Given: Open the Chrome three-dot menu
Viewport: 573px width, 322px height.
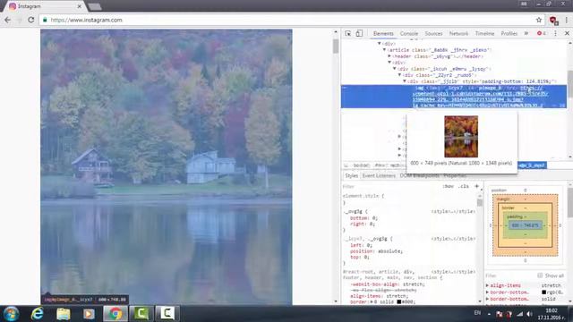Looking at the screenshot, I should [567, 20].
